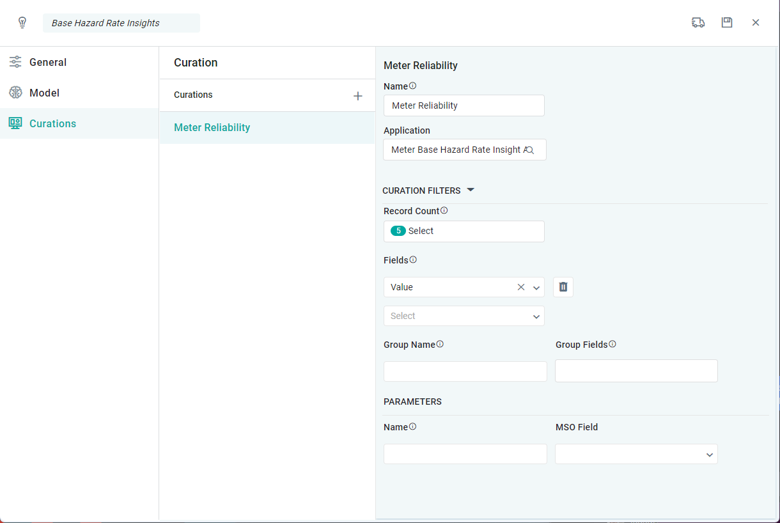Click the lightbulb insight icon
This screenshot has height=523, width=780.
(x=22, y=23)
